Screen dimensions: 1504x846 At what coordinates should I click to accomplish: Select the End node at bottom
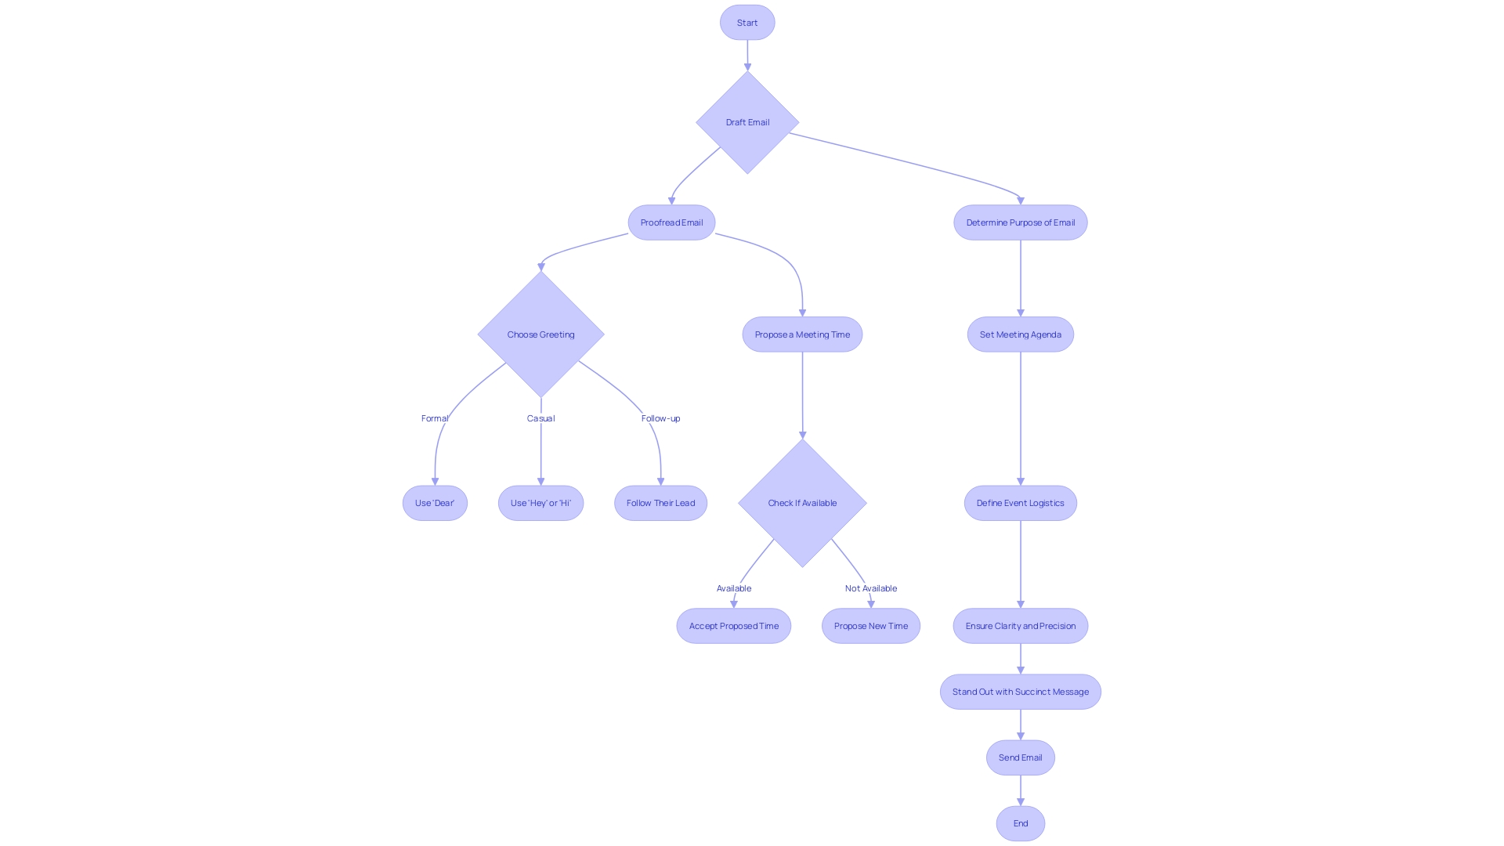coord(1020,822)
